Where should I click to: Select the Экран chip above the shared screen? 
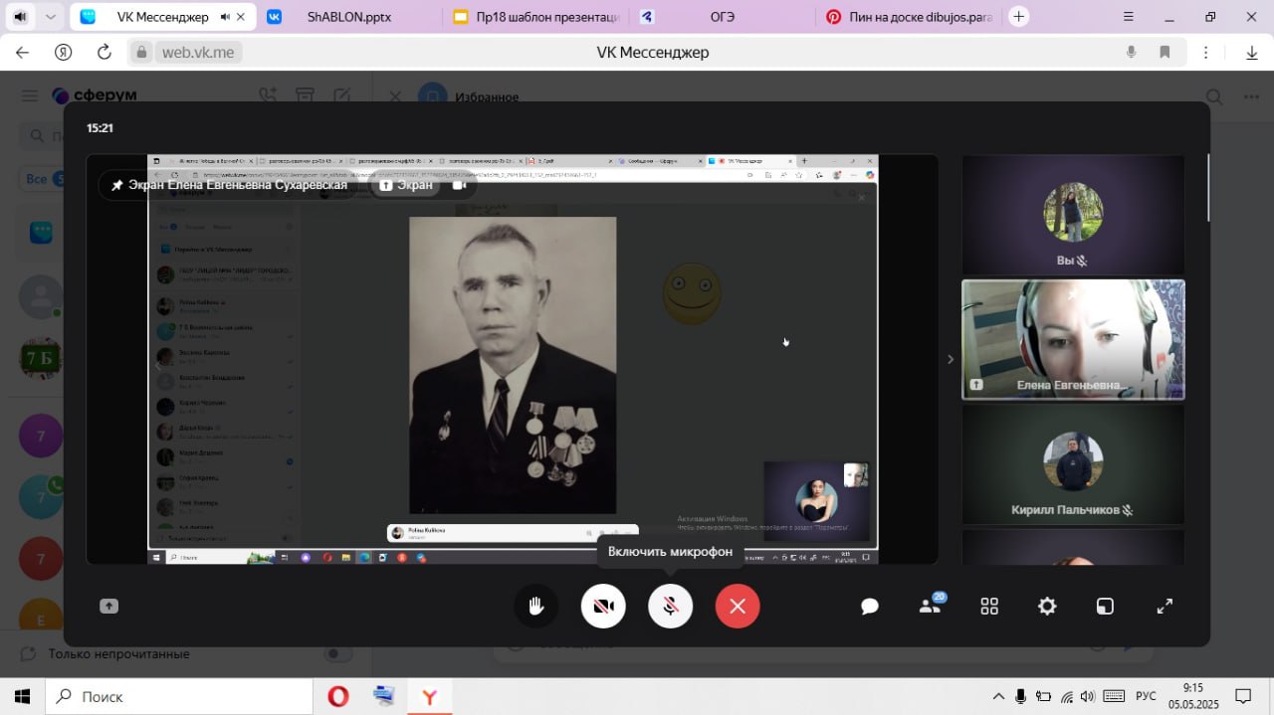(x=406, y=185)
